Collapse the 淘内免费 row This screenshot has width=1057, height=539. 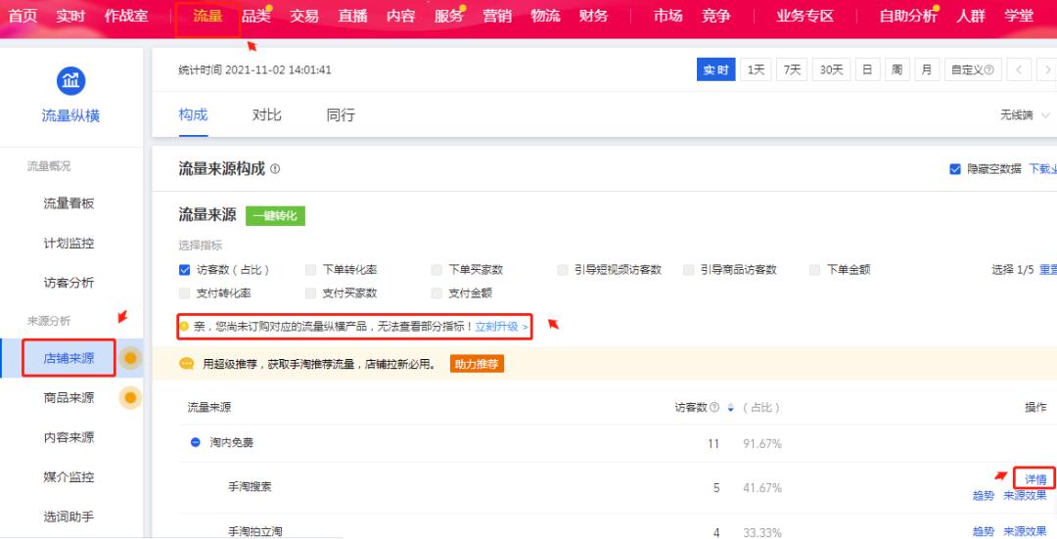[x=196, y=443]
